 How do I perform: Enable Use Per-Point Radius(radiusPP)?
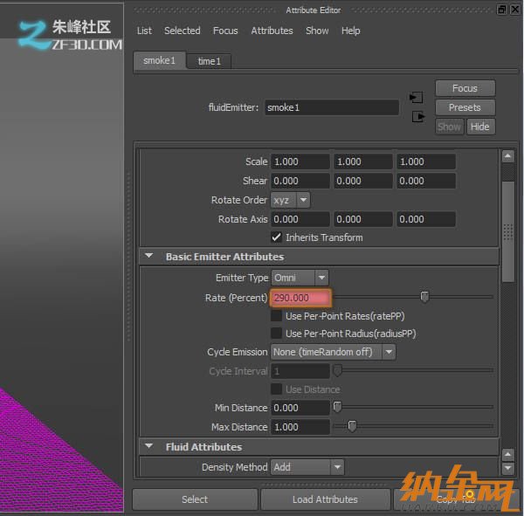277,334
